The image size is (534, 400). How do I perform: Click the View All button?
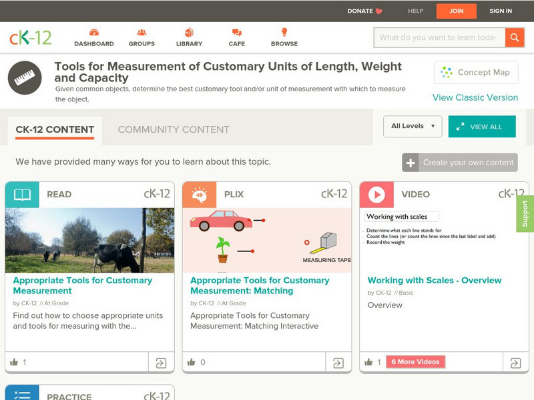[482, 127]
